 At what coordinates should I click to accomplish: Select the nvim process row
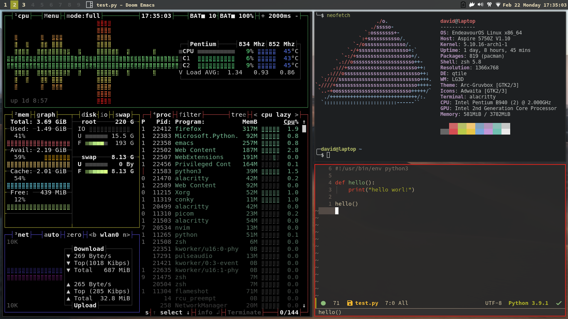tap(220, 228)
